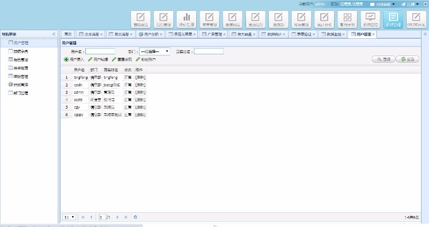This screenshot has width=429, height=227.
Task: Close the 用户管理 tab
Action: point(374,34)
